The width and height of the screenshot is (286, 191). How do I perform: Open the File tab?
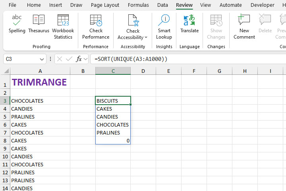[x=12, y=5]
